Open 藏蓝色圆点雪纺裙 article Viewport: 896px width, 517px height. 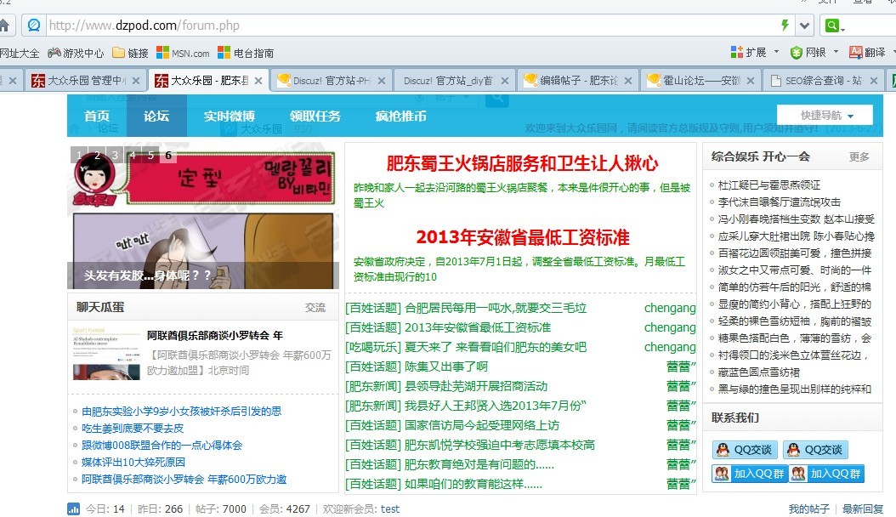click(759, 372)
